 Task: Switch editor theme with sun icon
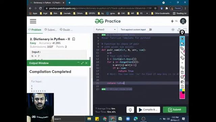173,29
